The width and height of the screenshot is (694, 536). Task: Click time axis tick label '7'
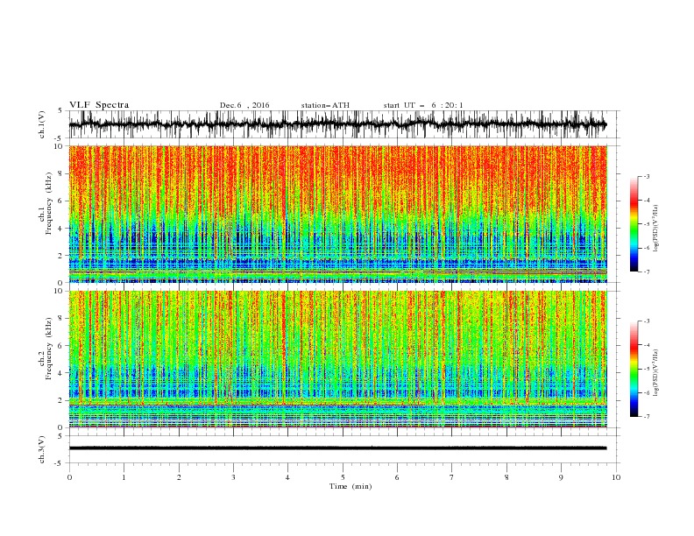coord(452,477)
